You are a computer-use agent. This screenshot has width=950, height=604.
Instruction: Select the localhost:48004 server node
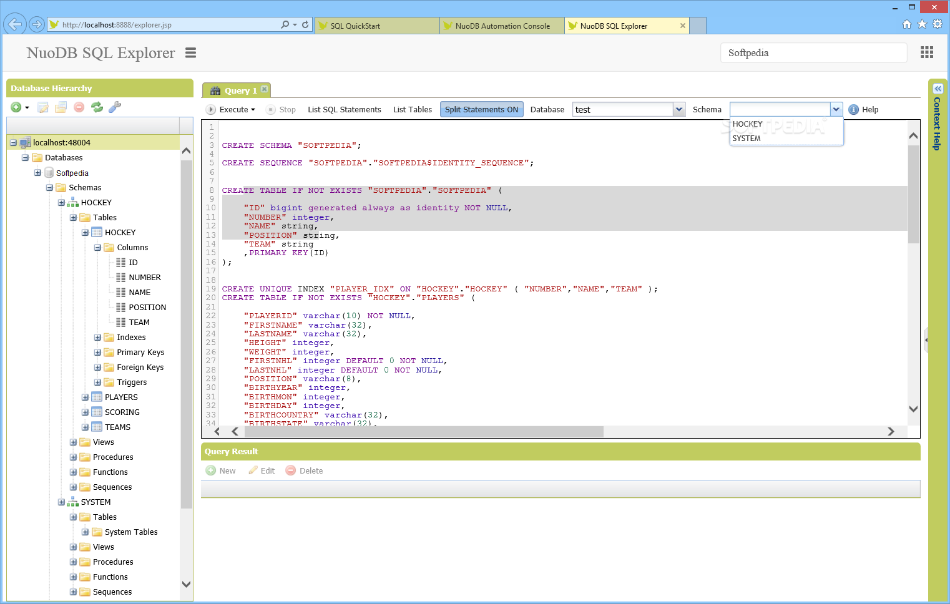(61, 143)
